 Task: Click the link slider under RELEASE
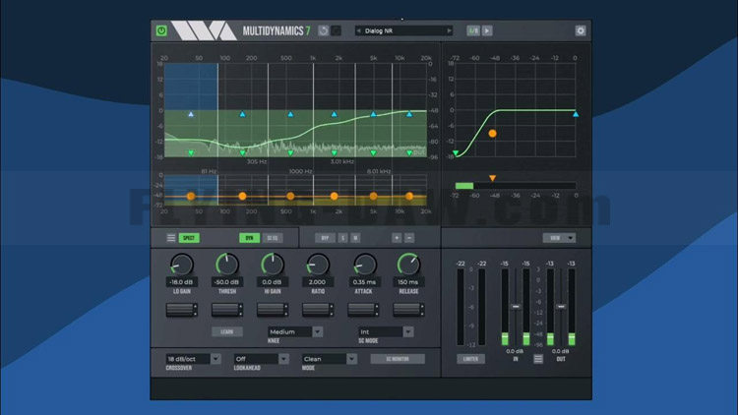[x=408, y=309]
